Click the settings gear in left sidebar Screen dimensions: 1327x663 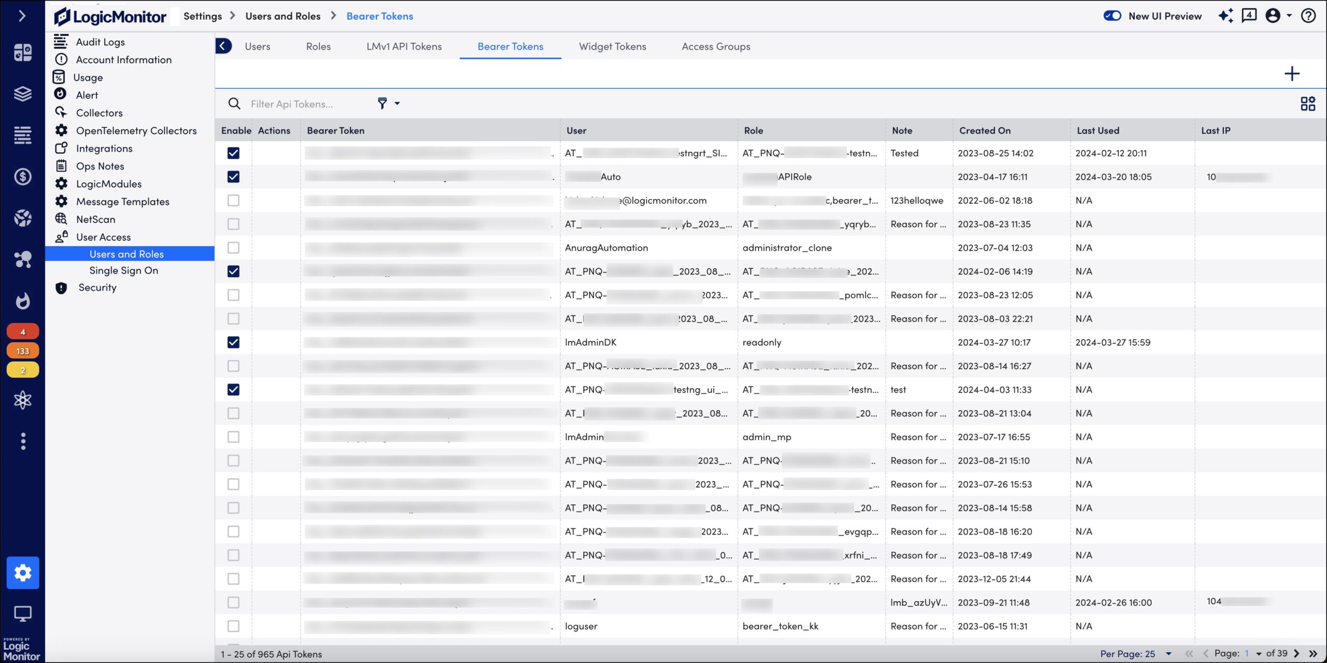(x=23, y=572)
